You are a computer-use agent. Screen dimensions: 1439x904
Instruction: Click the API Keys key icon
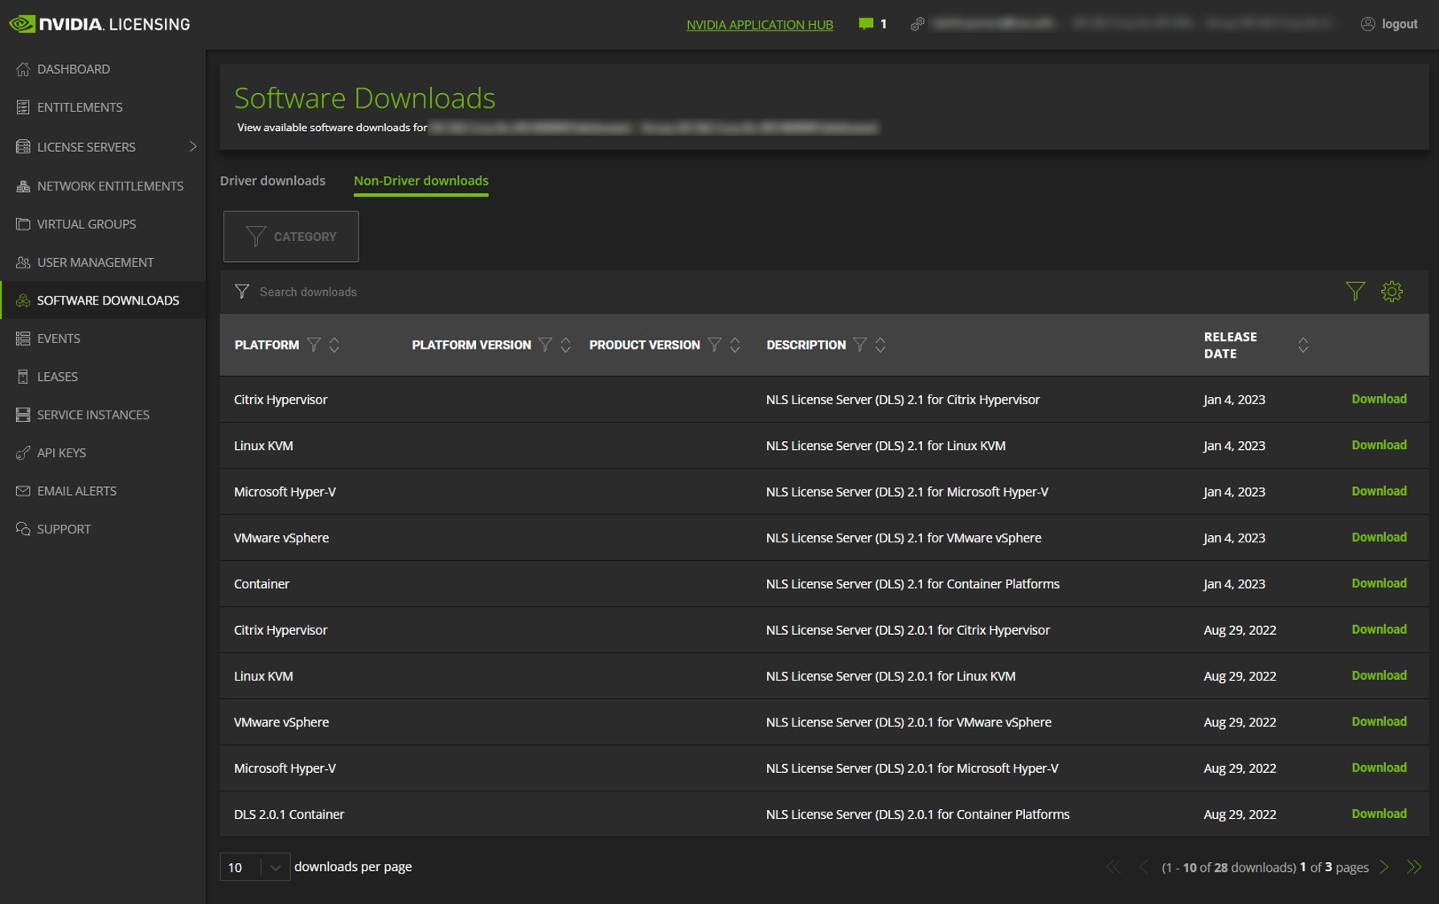23,453
